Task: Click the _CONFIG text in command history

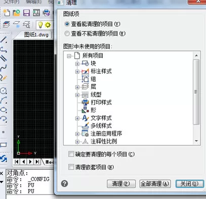Action: (38, 179)
